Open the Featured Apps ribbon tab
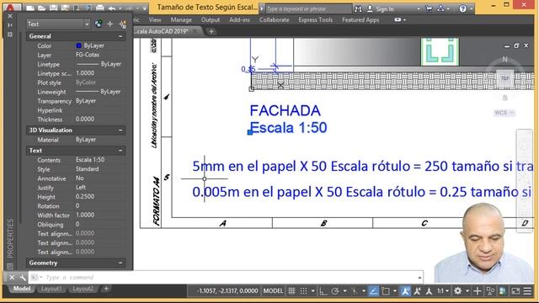 tap(360, 20)
